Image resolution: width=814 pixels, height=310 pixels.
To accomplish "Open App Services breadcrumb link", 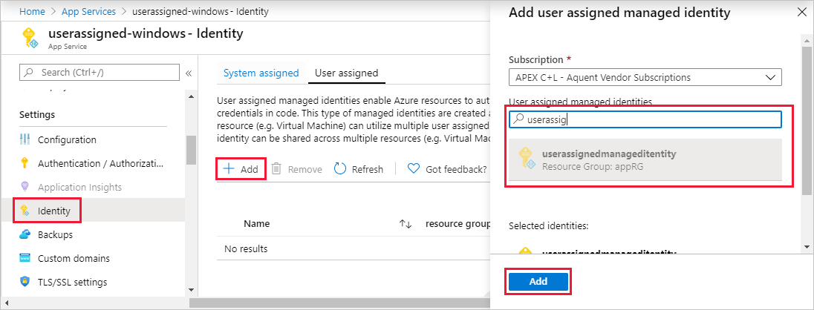I will point(87,12).
